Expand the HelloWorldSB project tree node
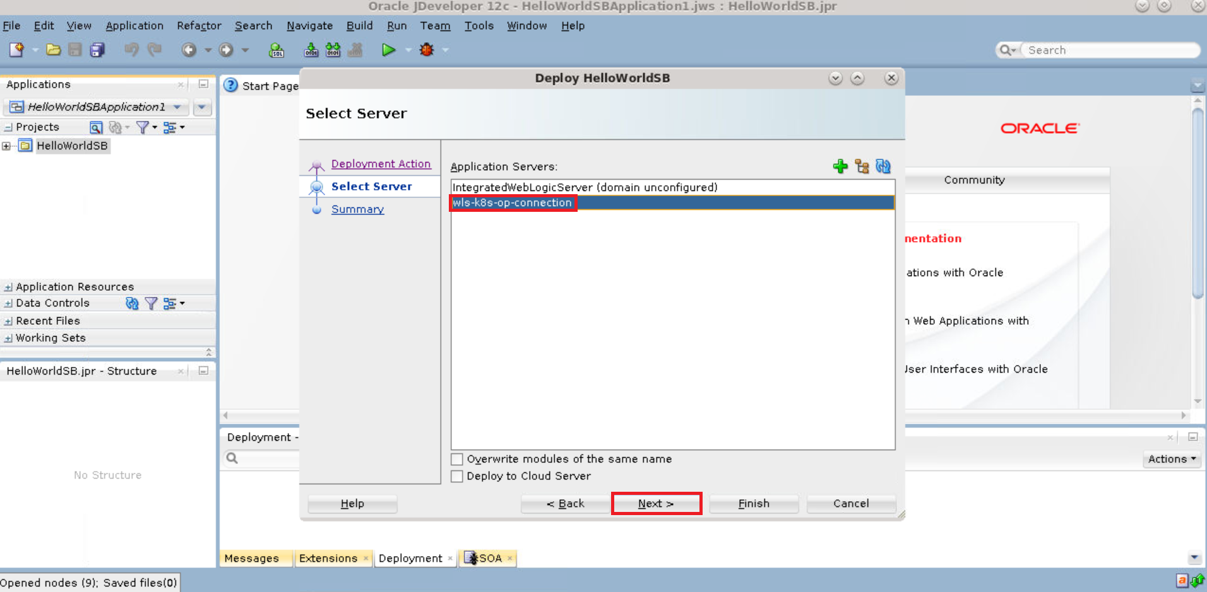 click(x=6, y=146)
